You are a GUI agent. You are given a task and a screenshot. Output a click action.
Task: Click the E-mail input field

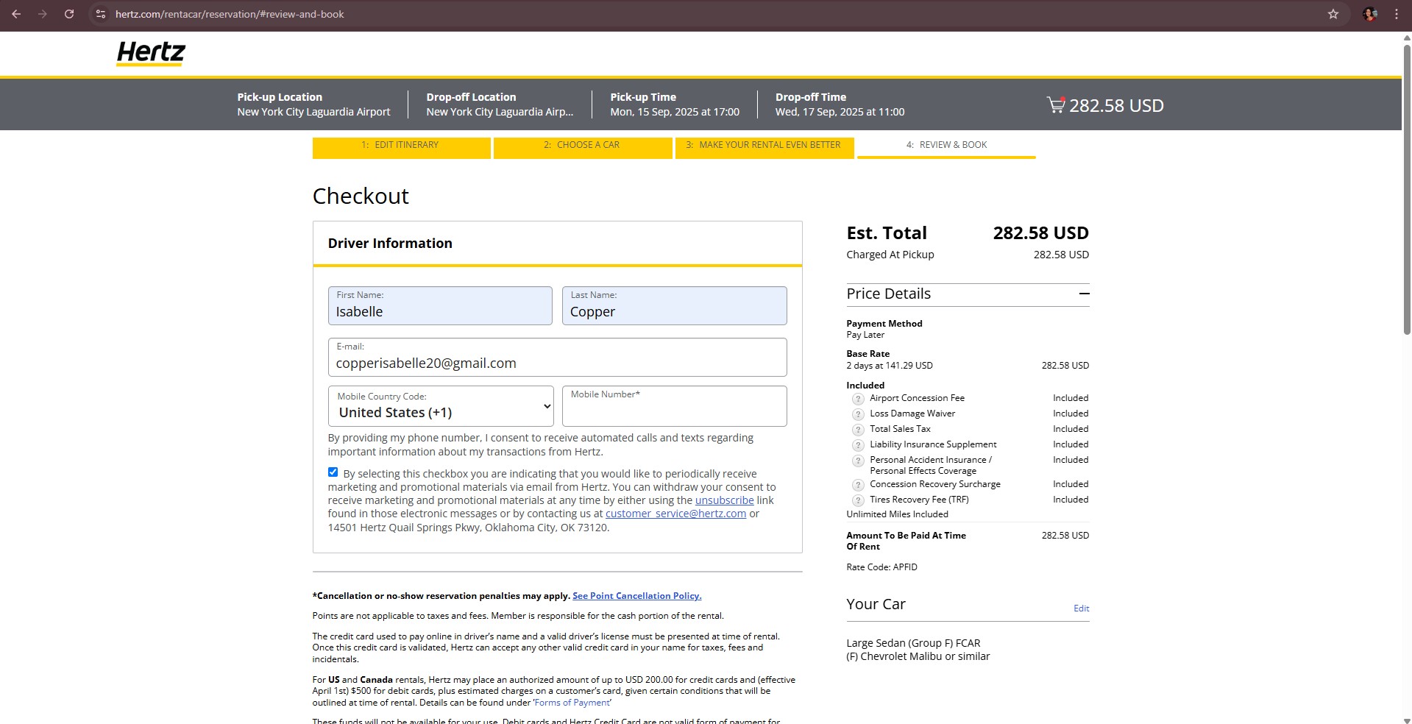pyautogui.click(x=557, y=357)
